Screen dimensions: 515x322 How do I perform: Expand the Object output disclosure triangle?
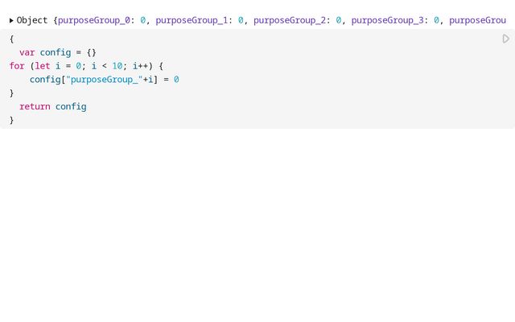(11, 20)
